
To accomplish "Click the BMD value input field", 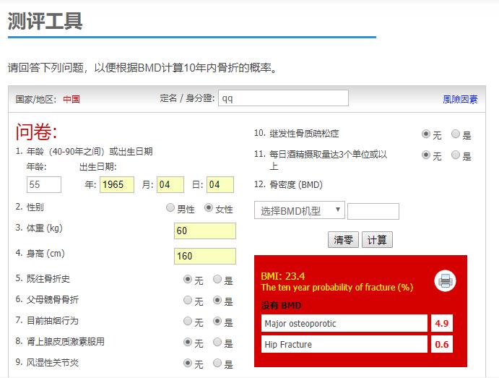I will coord(373,212).
